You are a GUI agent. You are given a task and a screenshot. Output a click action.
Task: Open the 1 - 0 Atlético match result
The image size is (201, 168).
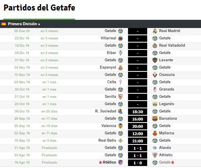(x=137, y=163)
